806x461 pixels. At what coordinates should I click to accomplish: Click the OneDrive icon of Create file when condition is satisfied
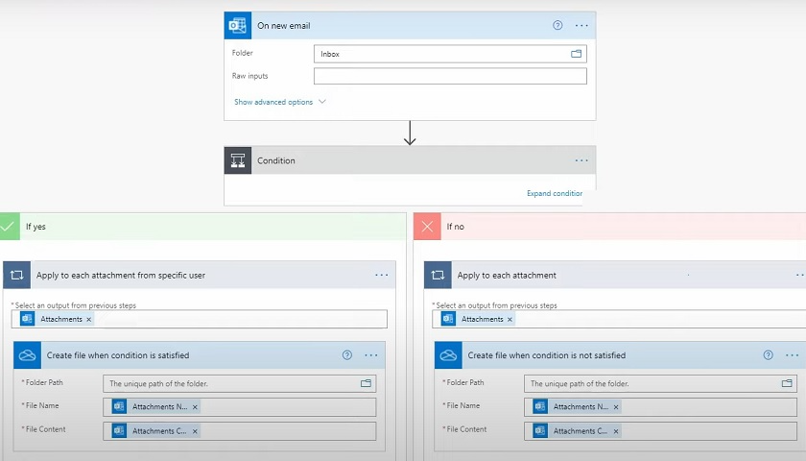27,355
